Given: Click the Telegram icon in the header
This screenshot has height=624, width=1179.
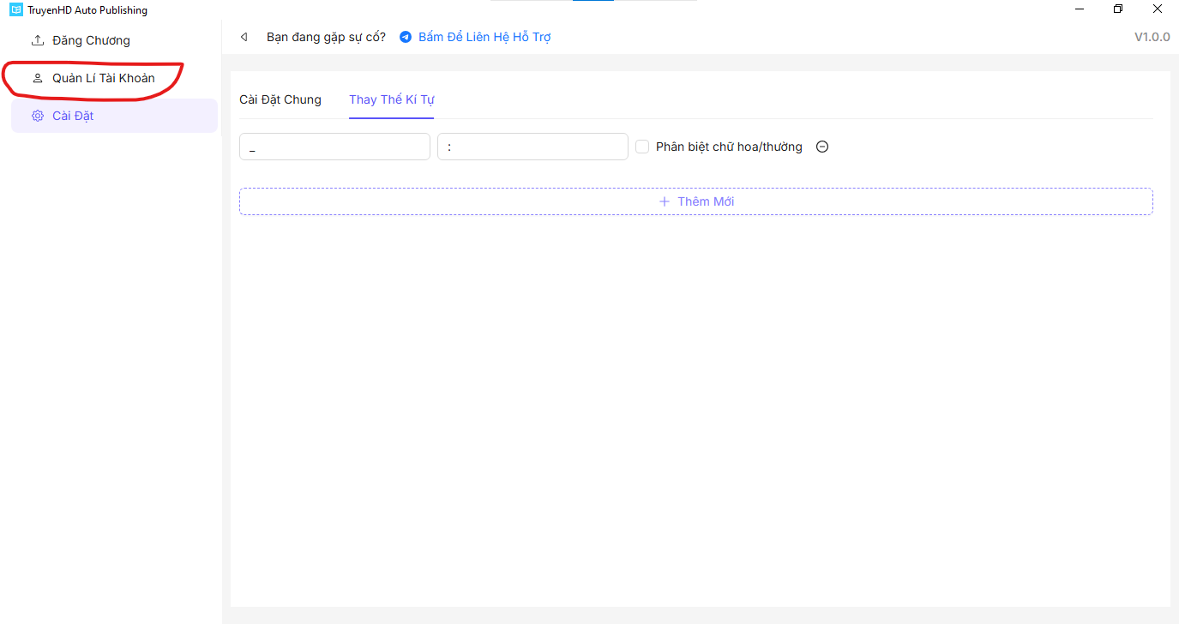Looking at the screenshot, I should [406, 37].
